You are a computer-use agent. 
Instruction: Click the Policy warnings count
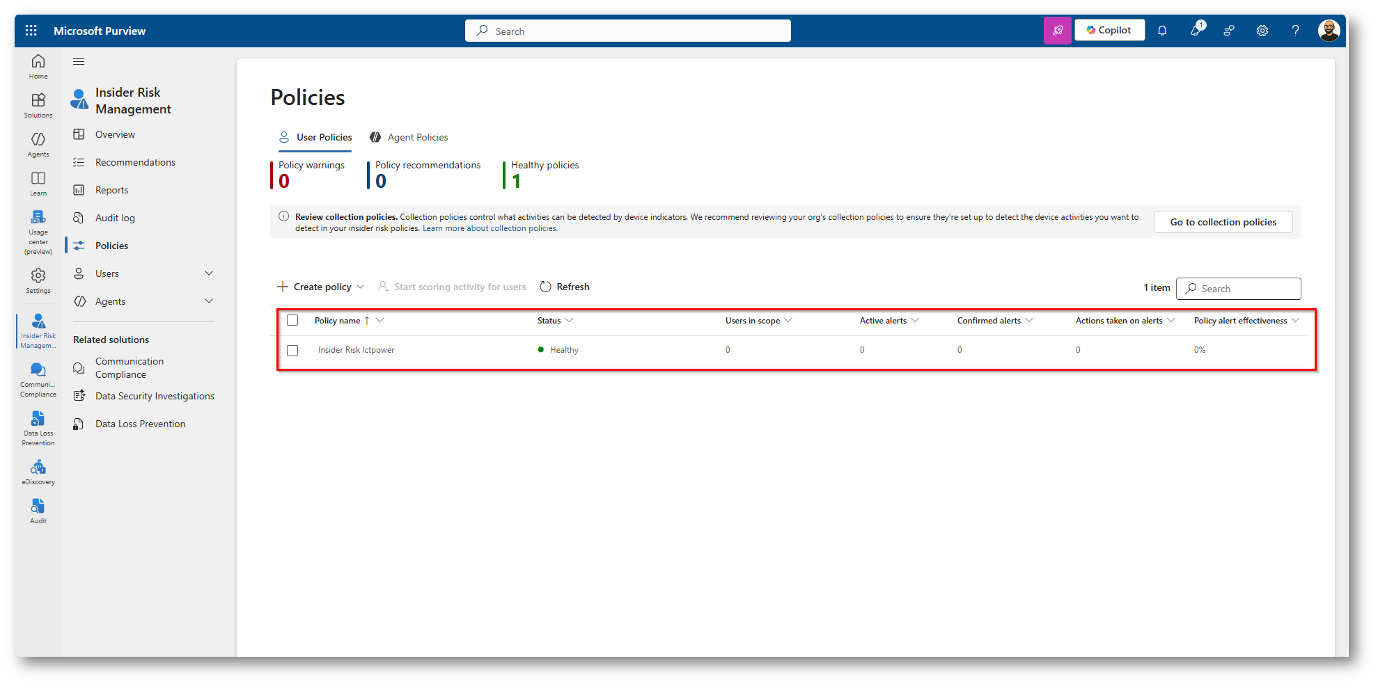click(x=284, y=182)
